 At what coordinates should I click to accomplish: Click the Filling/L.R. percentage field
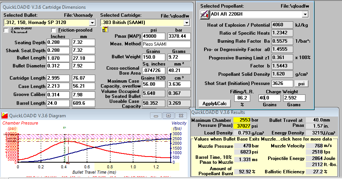(242, 98)
